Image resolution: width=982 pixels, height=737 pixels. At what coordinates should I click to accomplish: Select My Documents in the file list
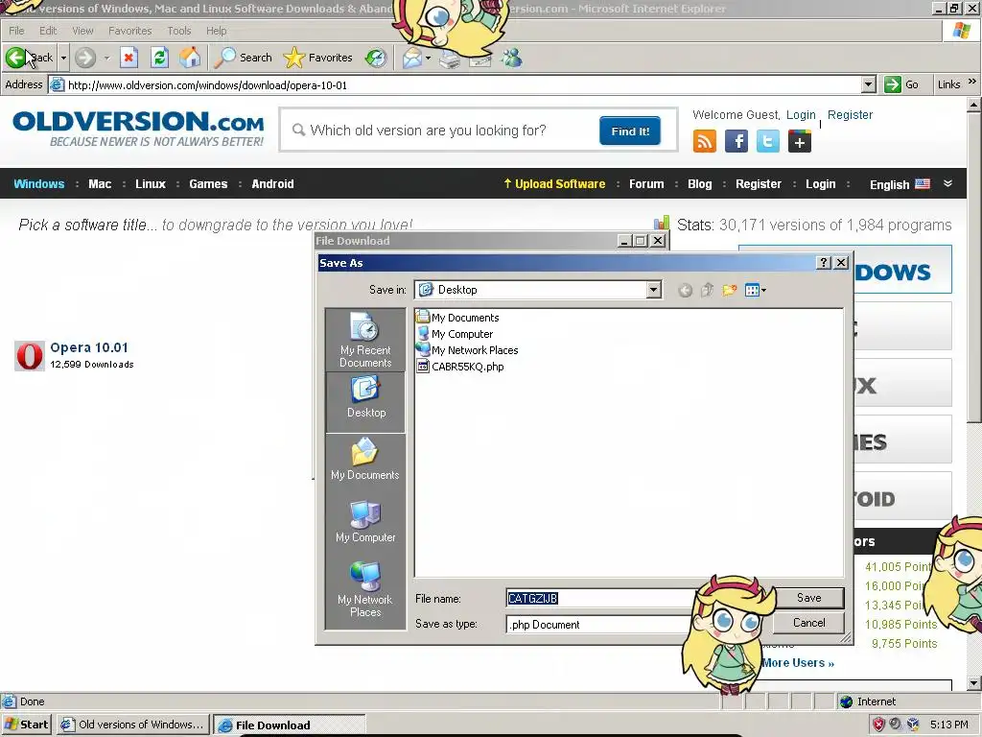458,318
